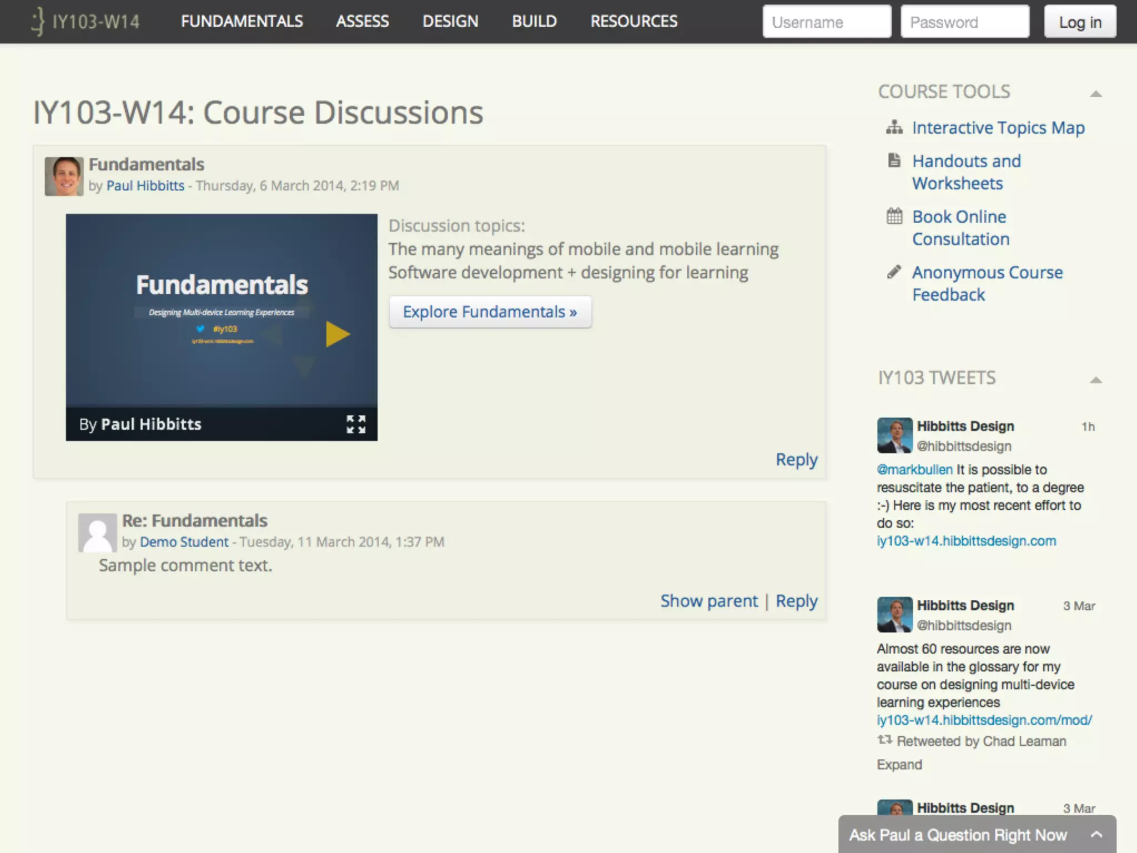Open the Assess menu item
This screenshot has width=1137, height=853.
click(362, 22)
